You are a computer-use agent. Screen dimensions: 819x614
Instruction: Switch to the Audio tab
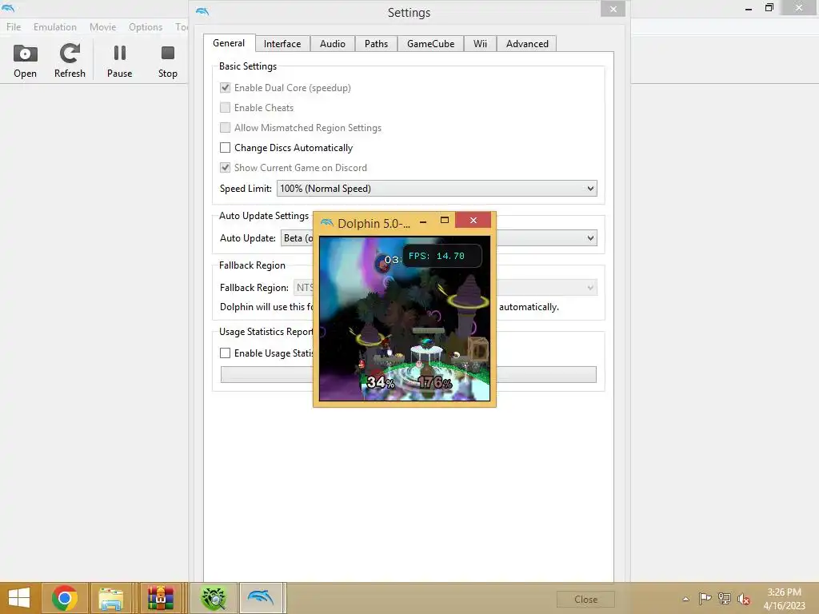[333, 44]
